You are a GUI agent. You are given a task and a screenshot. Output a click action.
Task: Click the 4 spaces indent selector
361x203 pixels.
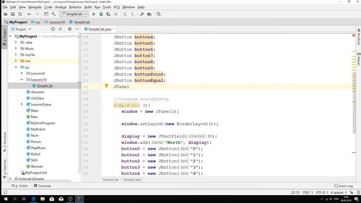pyautogui.click(x=338, y=192)
